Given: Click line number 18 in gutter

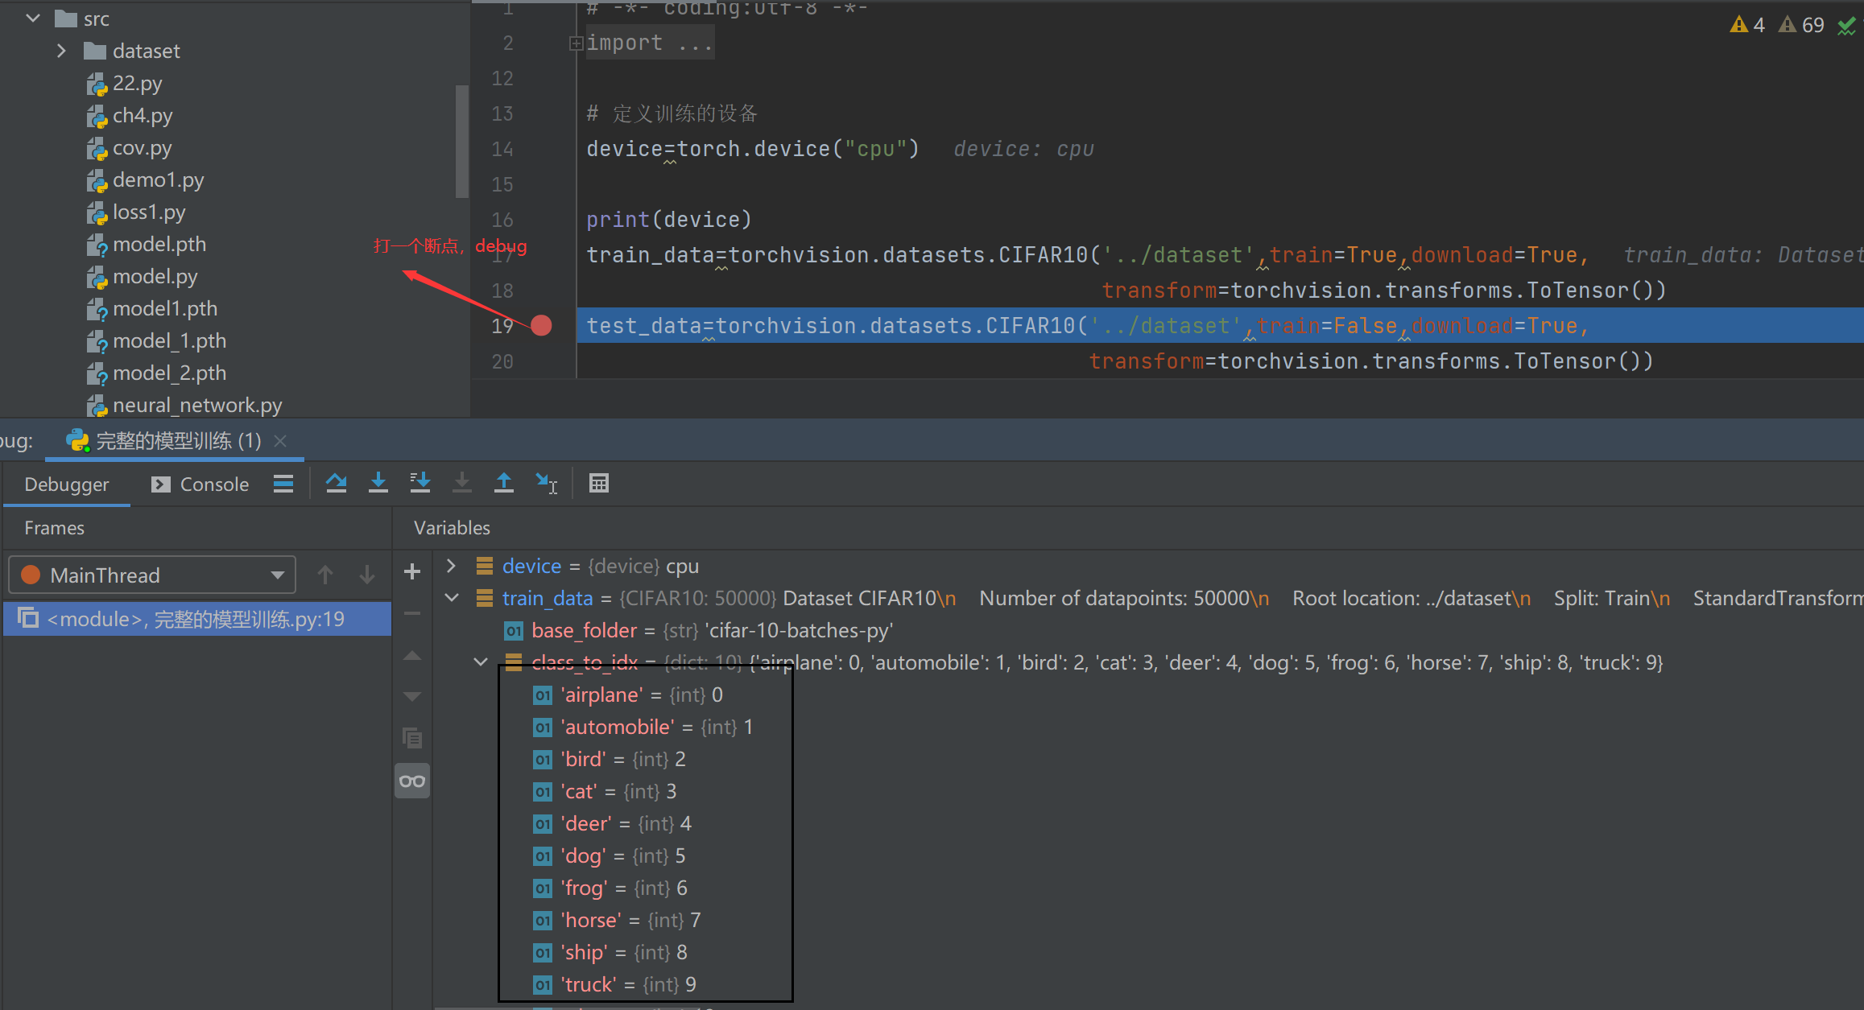Looking at the screenshot, I should point(502,291).
